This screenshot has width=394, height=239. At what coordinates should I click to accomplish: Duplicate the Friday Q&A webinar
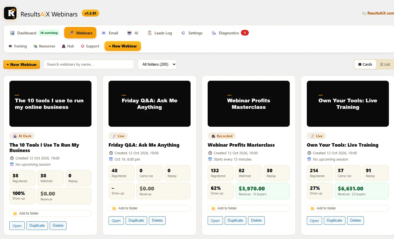pos(136,221)
